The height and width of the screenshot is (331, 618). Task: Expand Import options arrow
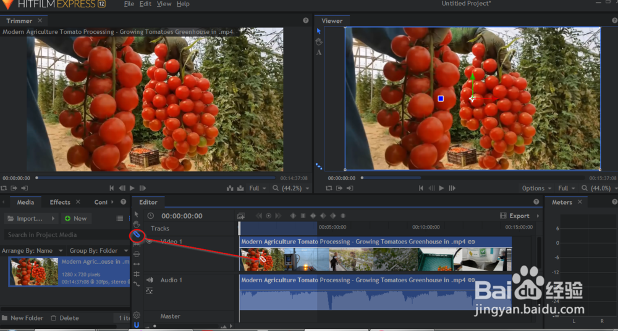click(x=53, y=218)
